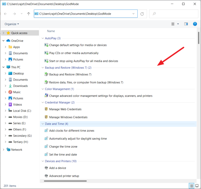Collapse the Color Management group
This screenshot has width=201, height=189.
(43, 89)
